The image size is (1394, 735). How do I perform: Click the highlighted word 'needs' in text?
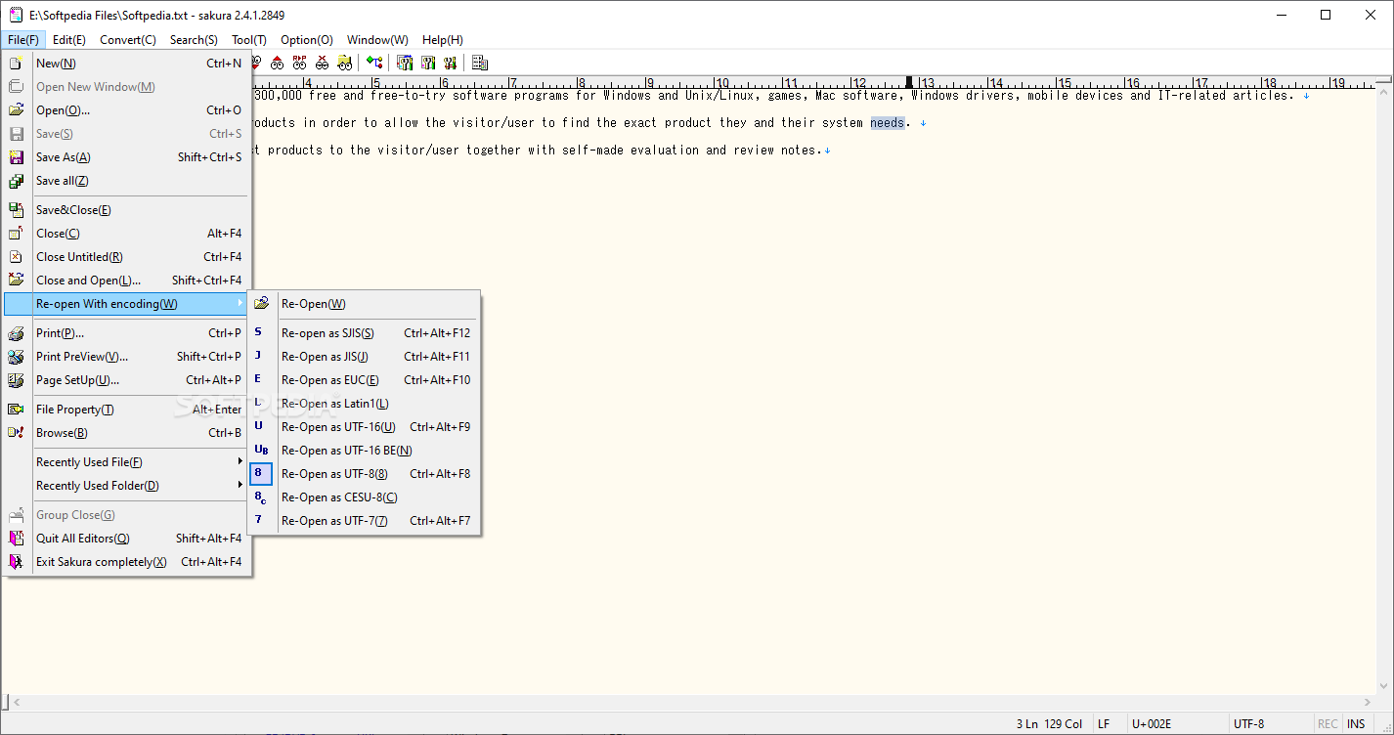pos(888,123)
